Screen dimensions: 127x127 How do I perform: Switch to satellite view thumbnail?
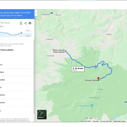click(42, 115)
